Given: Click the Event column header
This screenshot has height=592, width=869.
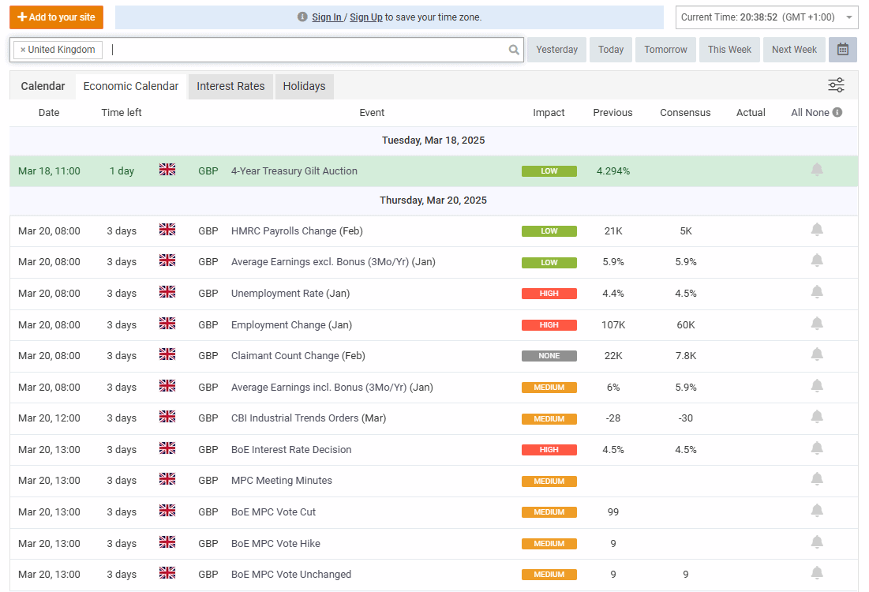Looking at the screenshot, I should point(371,113).
